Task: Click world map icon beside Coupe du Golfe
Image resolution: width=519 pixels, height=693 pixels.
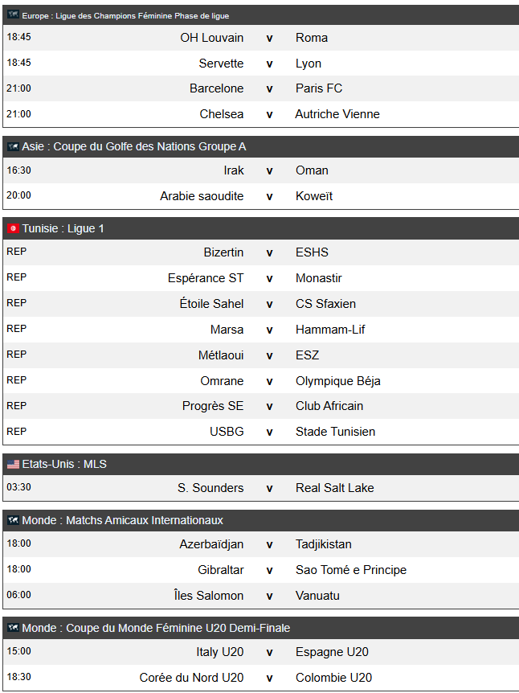Action: pyautogui.click(x=13, y=146)
